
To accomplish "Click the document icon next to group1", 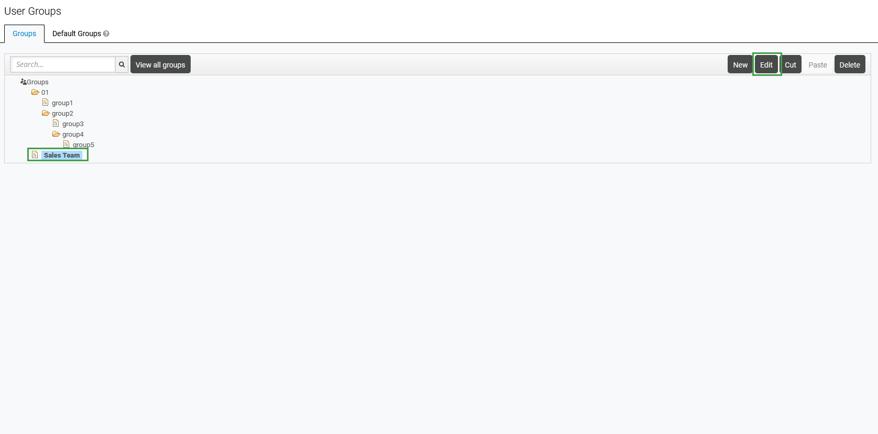I will coord(46,103).
